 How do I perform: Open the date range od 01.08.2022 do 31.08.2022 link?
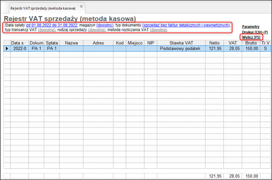pyautogui.click(x=52, y=25)
